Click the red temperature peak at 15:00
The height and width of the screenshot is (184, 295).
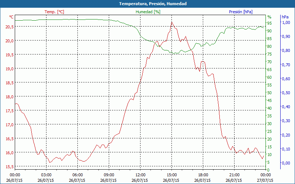pyautogui.click(x=171, y=22)
